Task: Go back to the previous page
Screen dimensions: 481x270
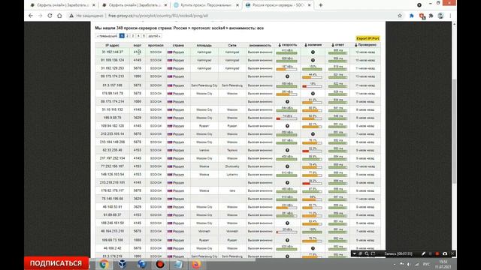Action: [31, 16]
